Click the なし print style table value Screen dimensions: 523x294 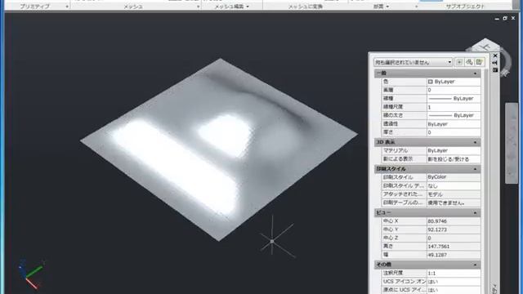[x=454, y=185]
